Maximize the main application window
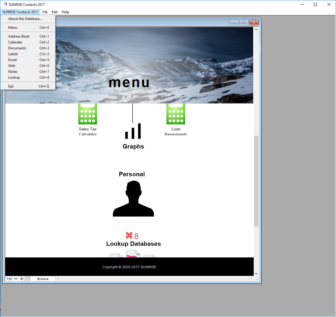 (x=315, y=4)
